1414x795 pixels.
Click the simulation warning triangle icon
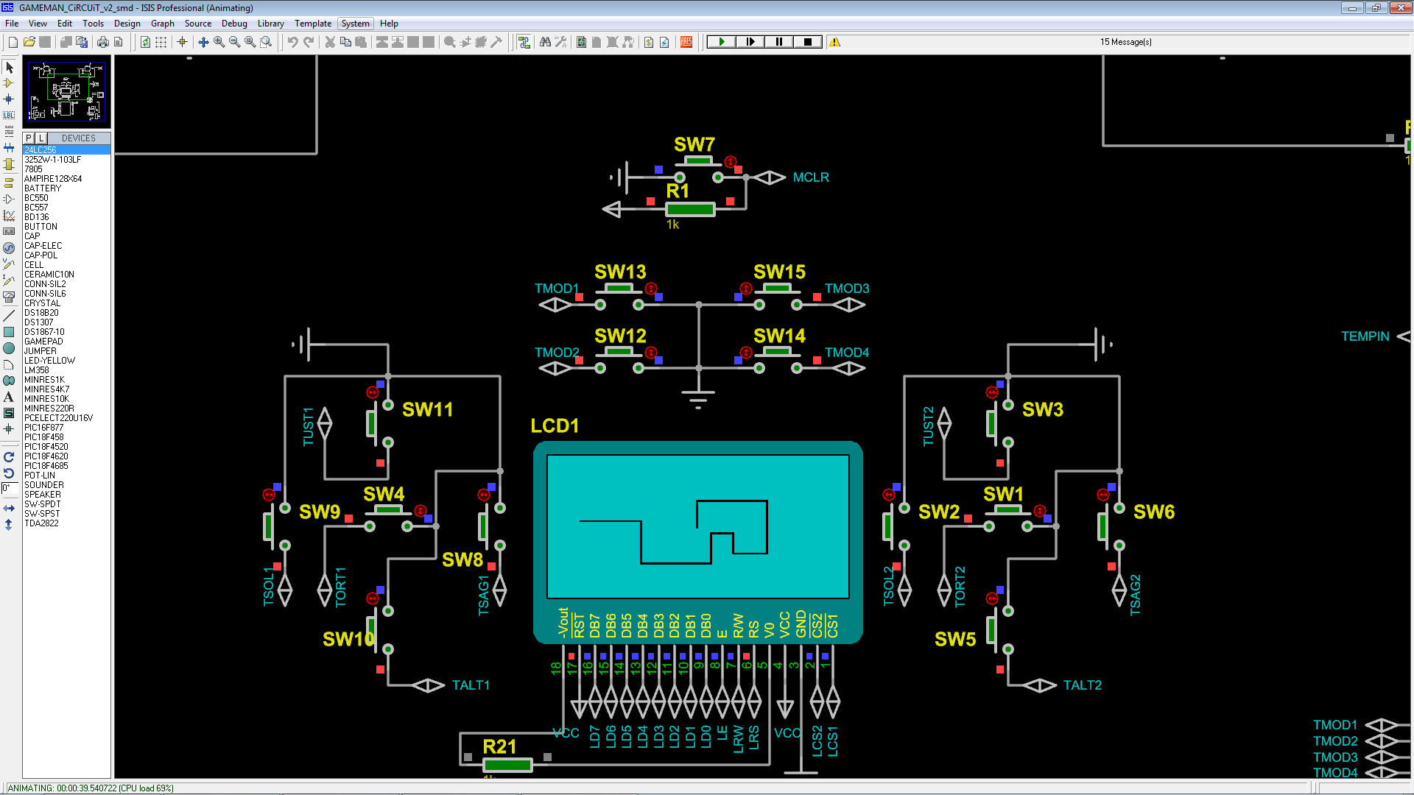click(834, 42)
